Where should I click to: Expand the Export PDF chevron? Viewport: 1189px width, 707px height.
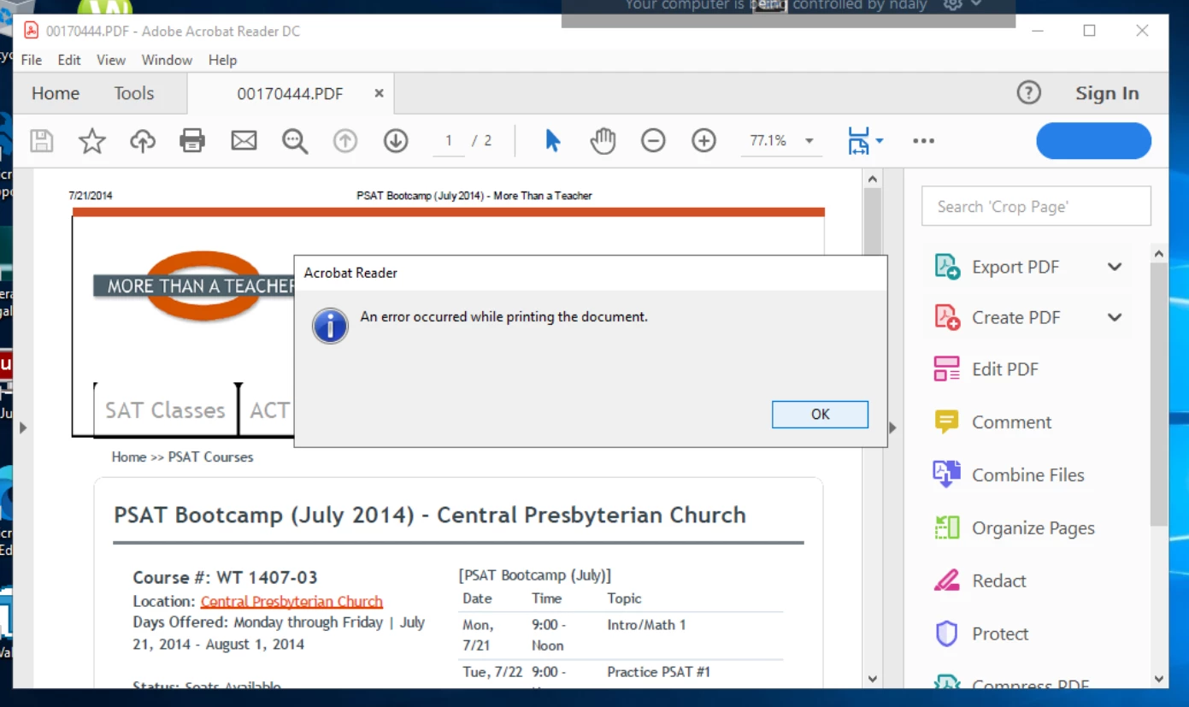pyautogui.click(x=1115, y=267)
